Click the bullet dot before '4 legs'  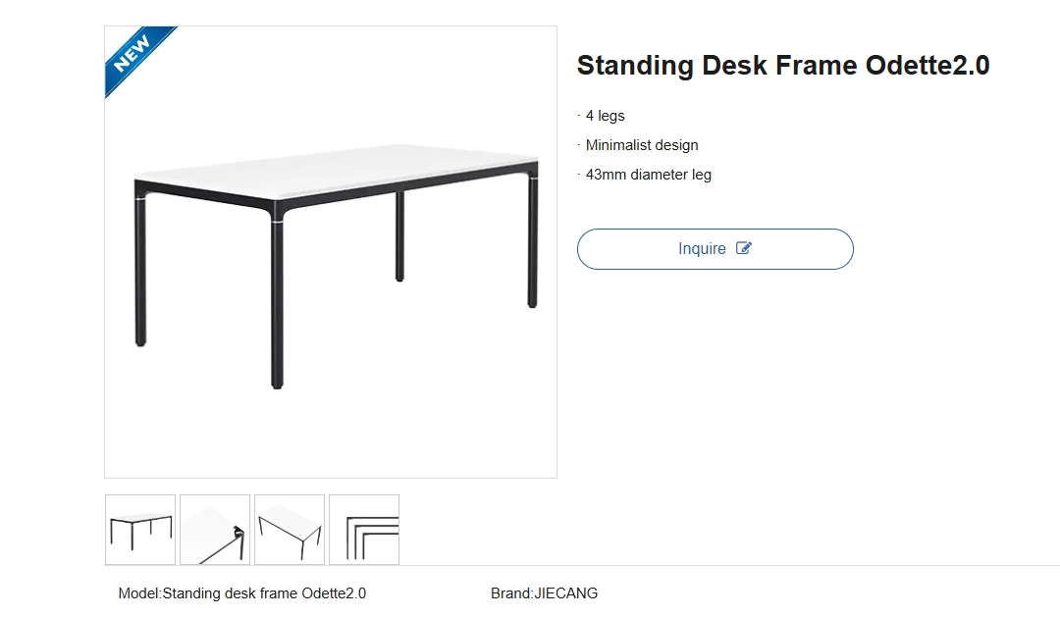click(579, 116)
